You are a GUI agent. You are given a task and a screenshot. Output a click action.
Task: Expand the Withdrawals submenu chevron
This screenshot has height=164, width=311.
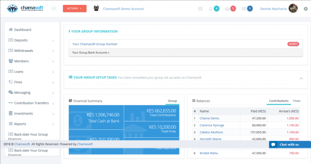(53, 51)
